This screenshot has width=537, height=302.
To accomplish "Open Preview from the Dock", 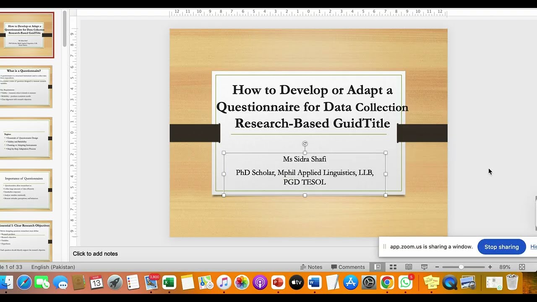I will click(467, 282).
